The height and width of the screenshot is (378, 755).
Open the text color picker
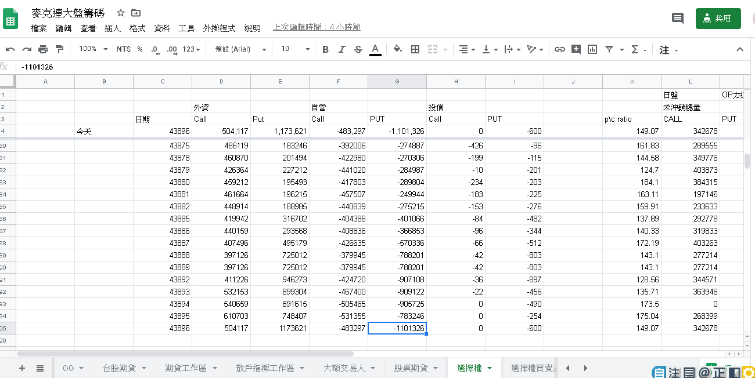click(x=375, y=49)
